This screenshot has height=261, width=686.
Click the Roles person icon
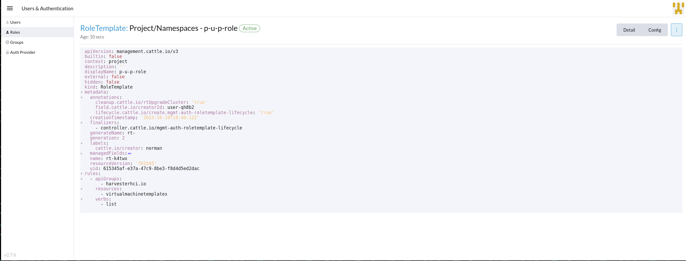(7, 32)
